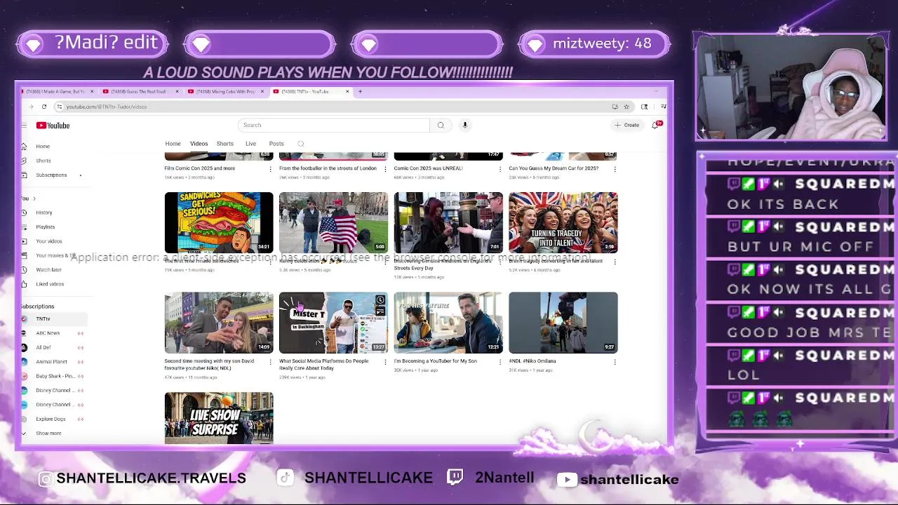Open options menu for 'From the footballer in the streets'
The height and width of the screenshot is (505, 898).
(x=386, y=169)
